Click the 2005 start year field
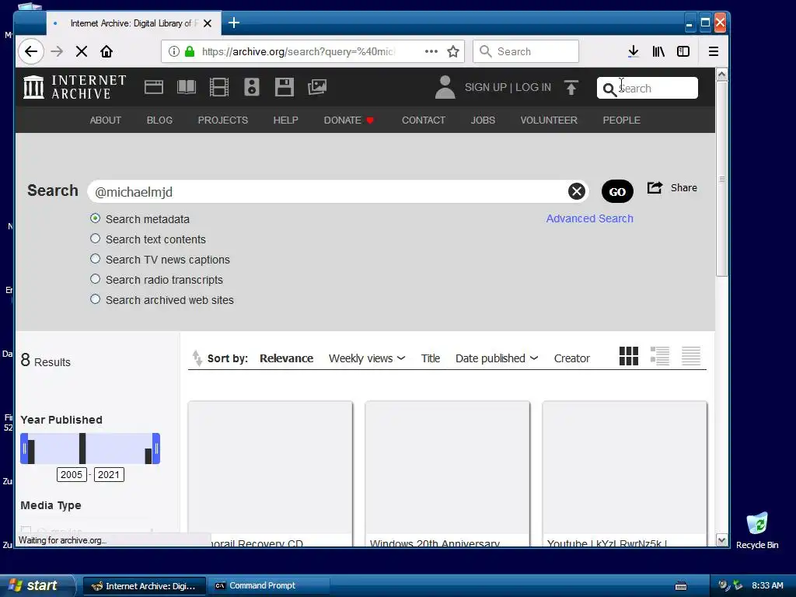796x597 pixels. point(71,475)
